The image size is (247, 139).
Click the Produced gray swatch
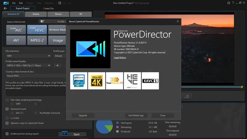pos(117,132)
